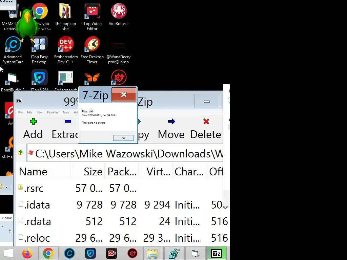347x260 pixels.
Task: Open the popcap folder on desktop
Action: (x=65, y=17)
